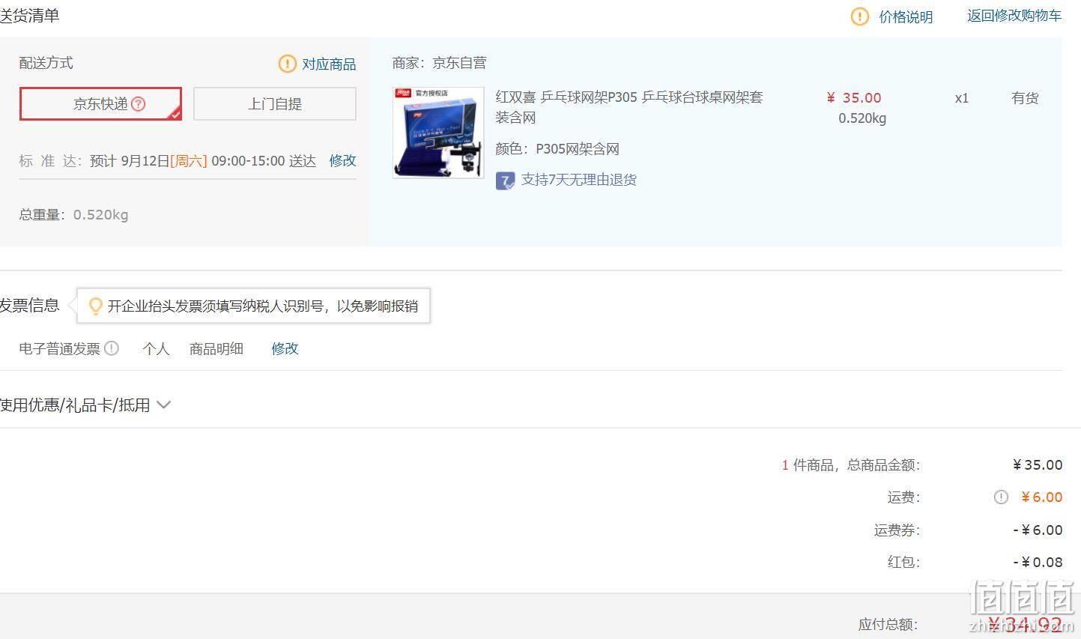Modify invoice info via 修改
The height and width of the screenshot is (639, 1081).
[285, 348]
